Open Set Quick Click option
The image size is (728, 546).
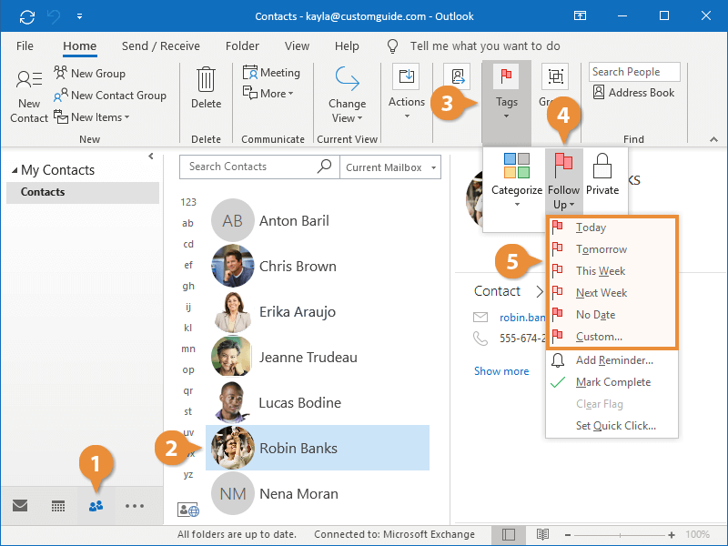tap(612, 426)
